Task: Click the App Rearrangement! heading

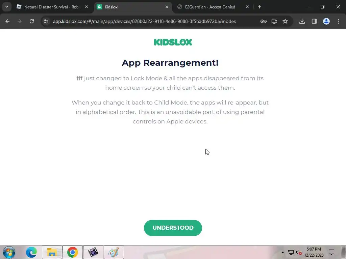Action: [x=170, y=63]
